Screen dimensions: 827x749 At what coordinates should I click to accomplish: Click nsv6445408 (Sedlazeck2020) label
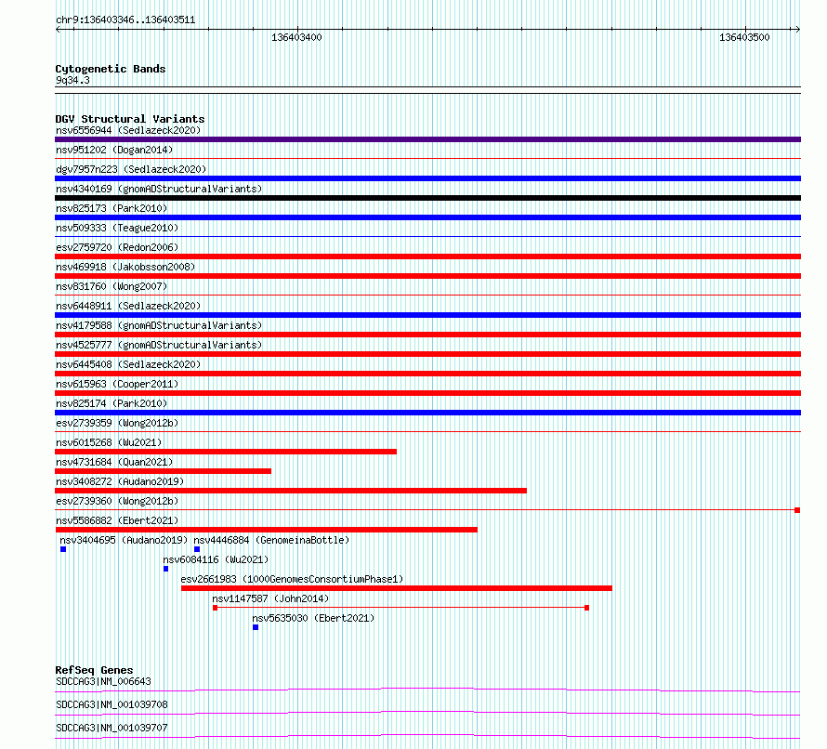tap(128, 364)
